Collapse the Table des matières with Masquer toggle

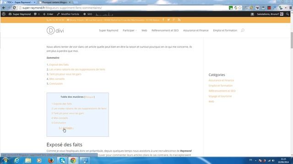coord(90,97)
